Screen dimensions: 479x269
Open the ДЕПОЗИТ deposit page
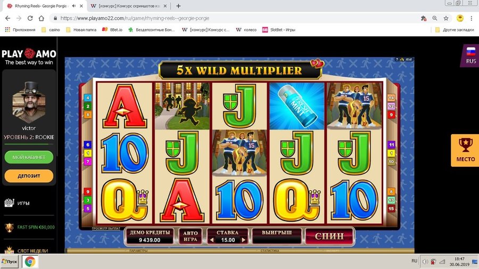tap(29, 176)
